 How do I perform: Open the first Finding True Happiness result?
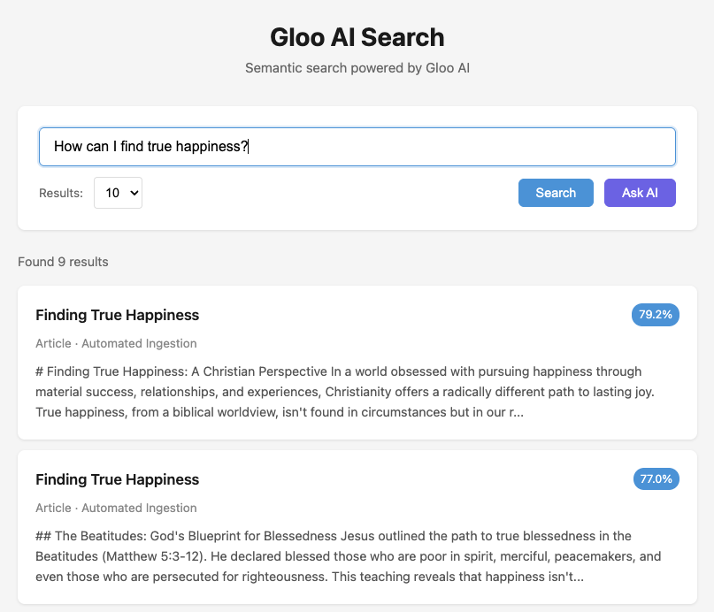click(117, 315)
